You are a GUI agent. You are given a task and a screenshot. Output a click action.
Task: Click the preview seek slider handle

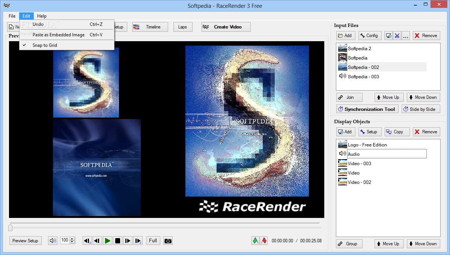tap(11, 228)
